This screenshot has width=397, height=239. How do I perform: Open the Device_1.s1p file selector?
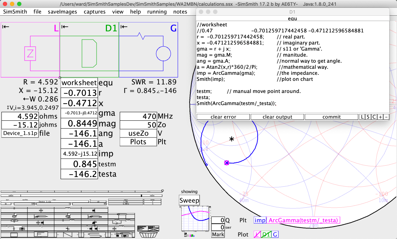(20, 133)
